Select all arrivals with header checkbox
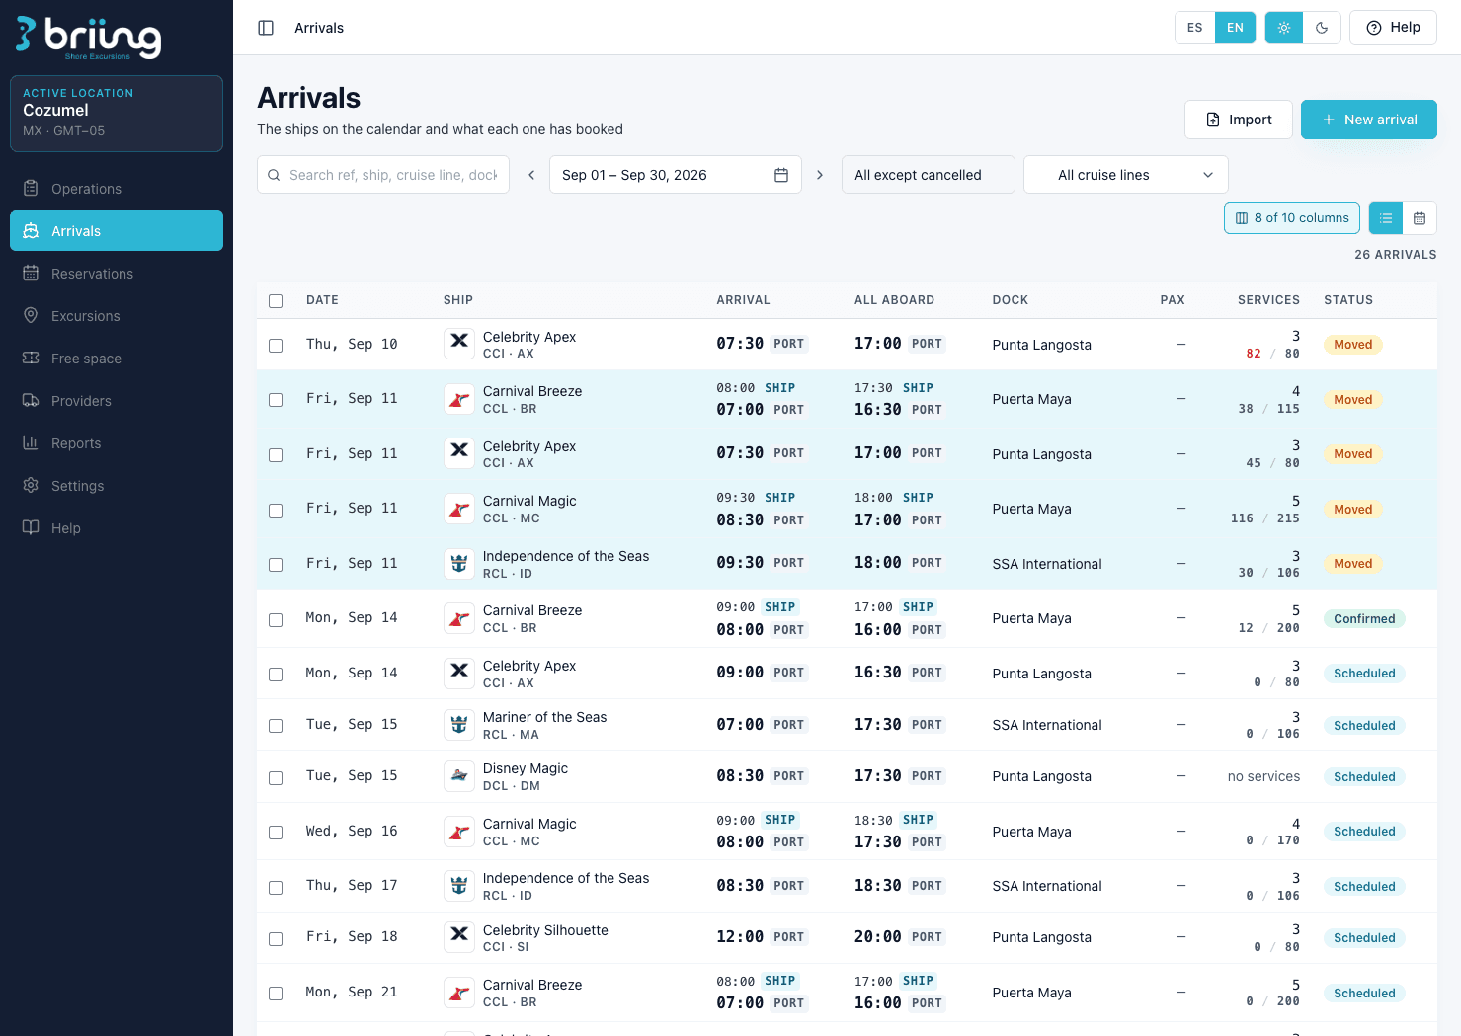The image size is (1461, 1036). coord(276,301)
